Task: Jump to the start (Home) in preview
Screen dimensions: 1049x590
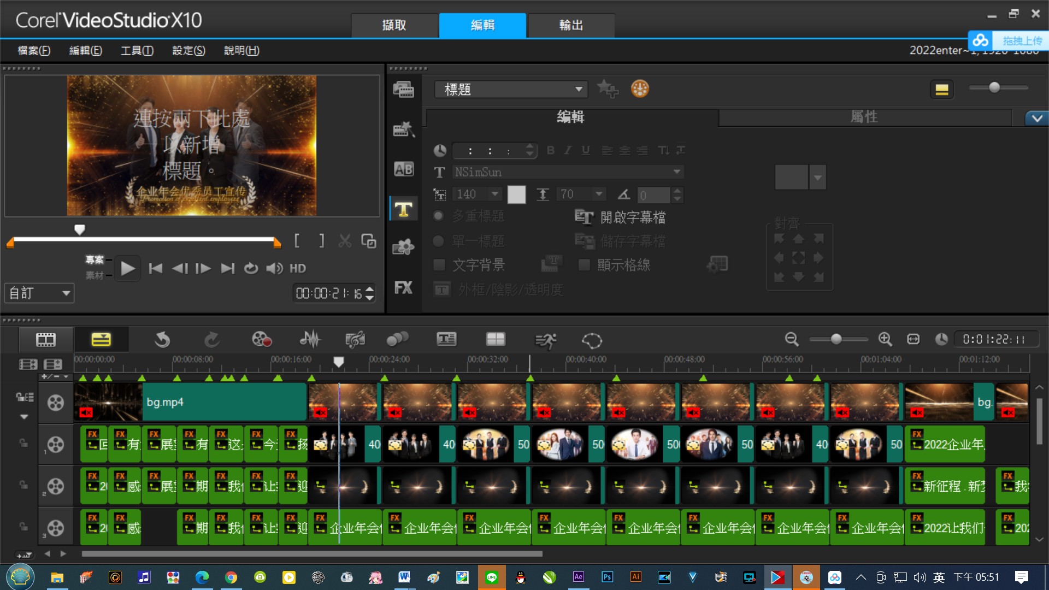Action: tap(156, 268)
